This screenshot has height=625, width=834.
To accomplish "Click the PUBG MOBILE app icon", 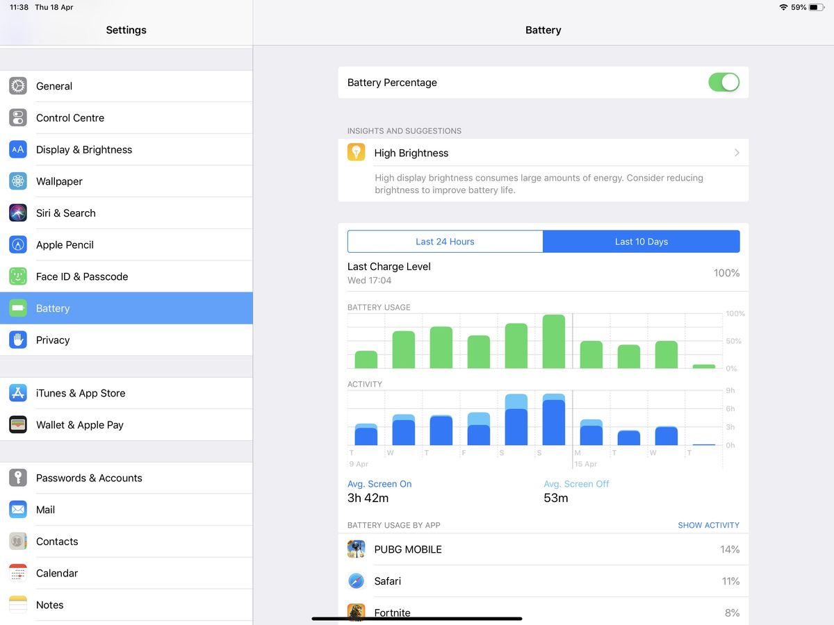I will pyautogui.click(x=356, y=549).
